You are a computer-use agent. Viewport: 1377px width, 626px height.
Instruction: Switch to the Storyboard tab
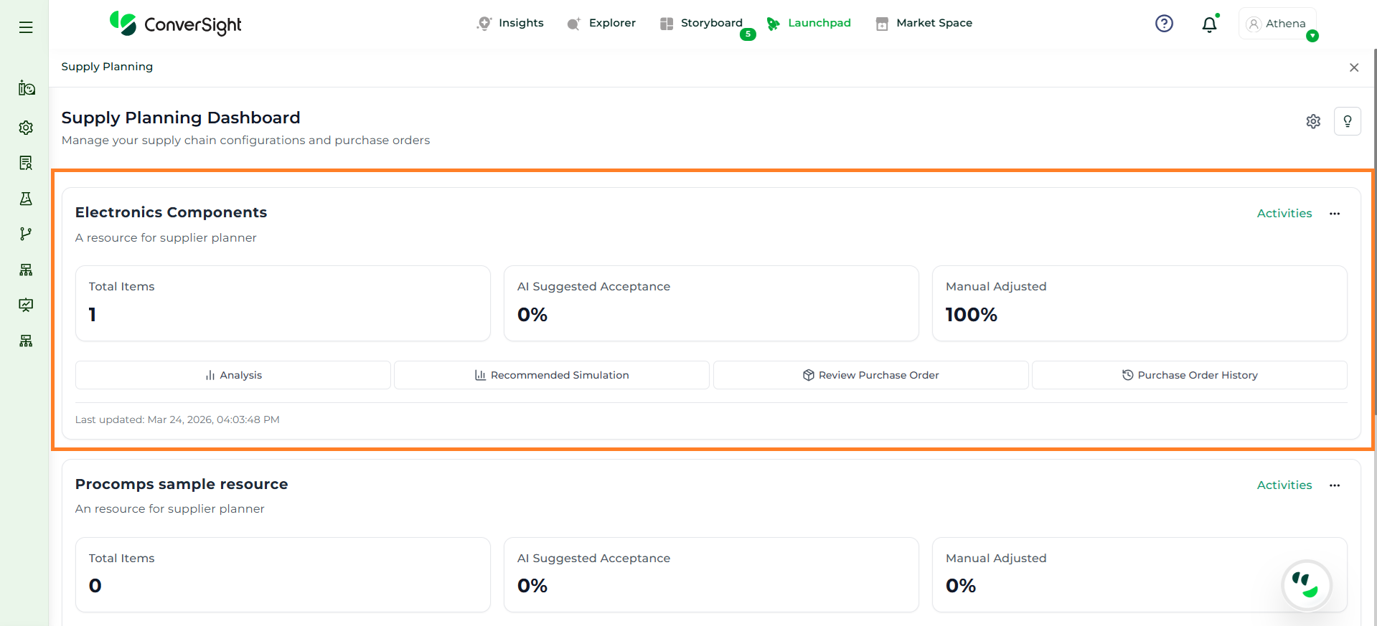701,23
